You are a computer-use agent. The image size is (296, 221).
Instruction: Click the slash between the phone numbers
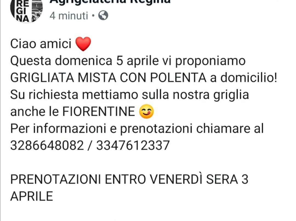pos(90,146)
